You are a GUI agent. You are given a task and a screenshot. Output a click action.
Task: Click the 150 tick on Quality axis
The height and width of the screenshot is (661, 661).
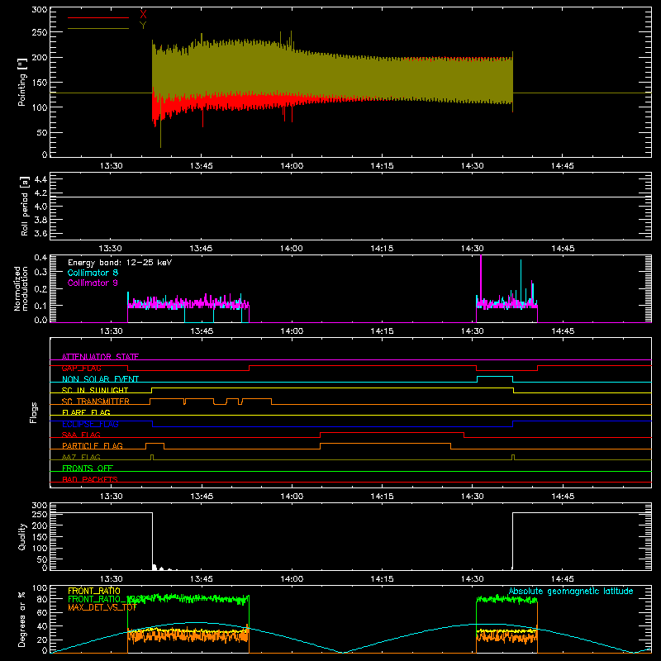coord(39,536)
